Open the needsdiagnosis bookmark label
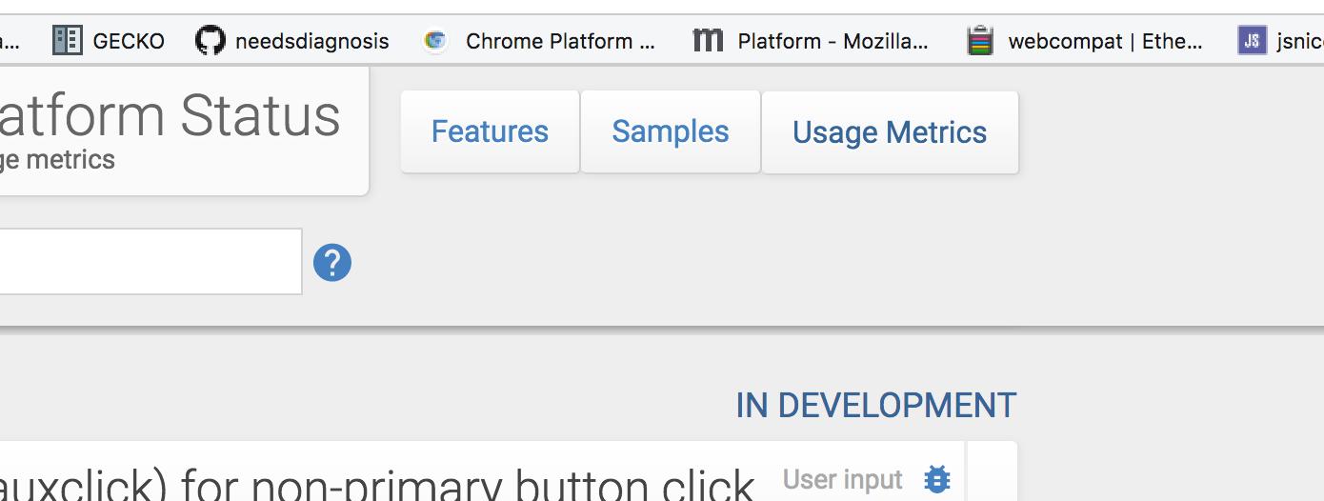Image resolution: width=1324 pixels, height=501 pixels. pos(312,41)
